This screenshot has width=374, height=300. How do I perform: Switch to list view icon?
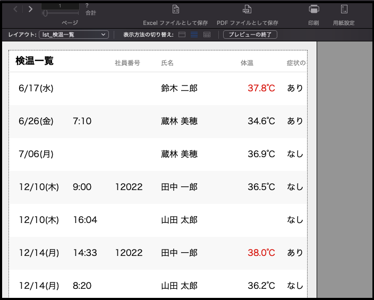coord(194,35)
